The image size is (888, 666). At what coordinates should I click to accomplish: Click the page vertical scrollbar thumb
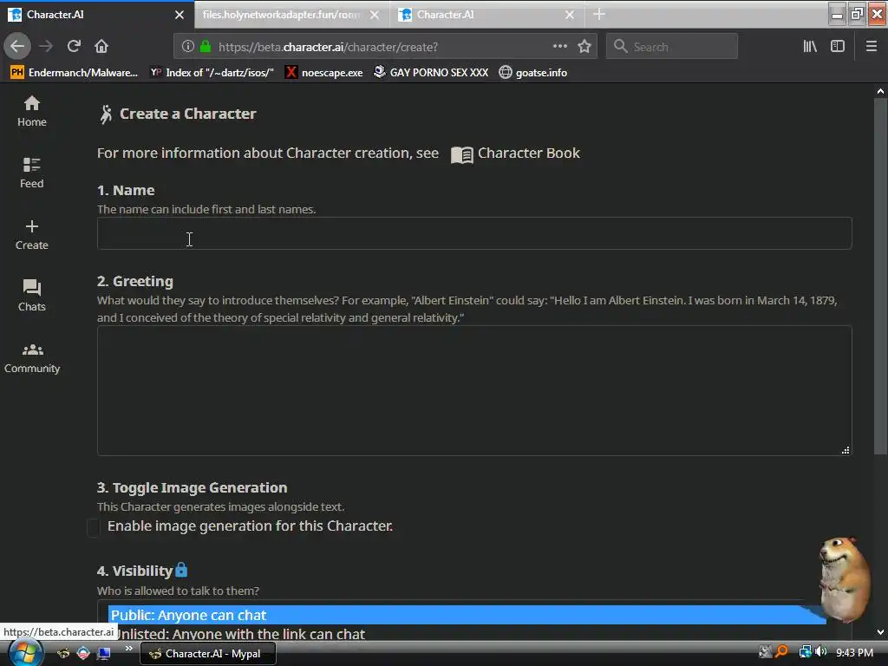pos(880,276)
